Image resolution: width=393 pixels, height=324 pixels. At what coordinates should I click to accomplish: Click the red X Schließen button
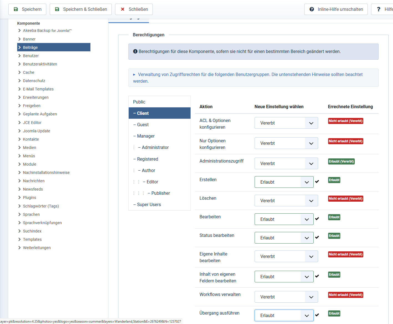point(134,9)
